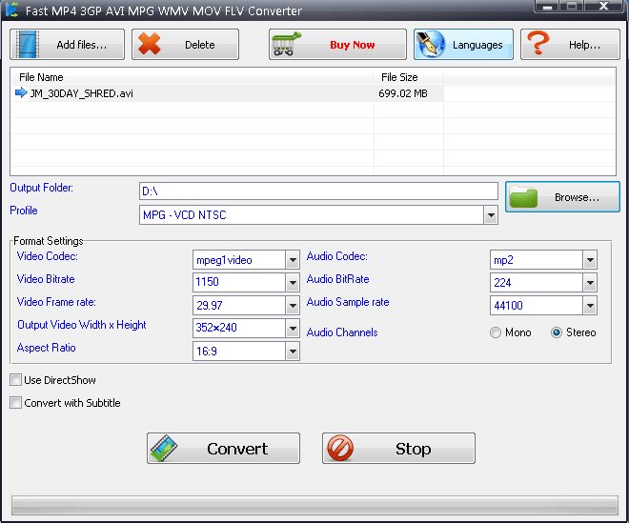Click the Output Folder: label
629x523 pixels.
[x=42, y=188]
